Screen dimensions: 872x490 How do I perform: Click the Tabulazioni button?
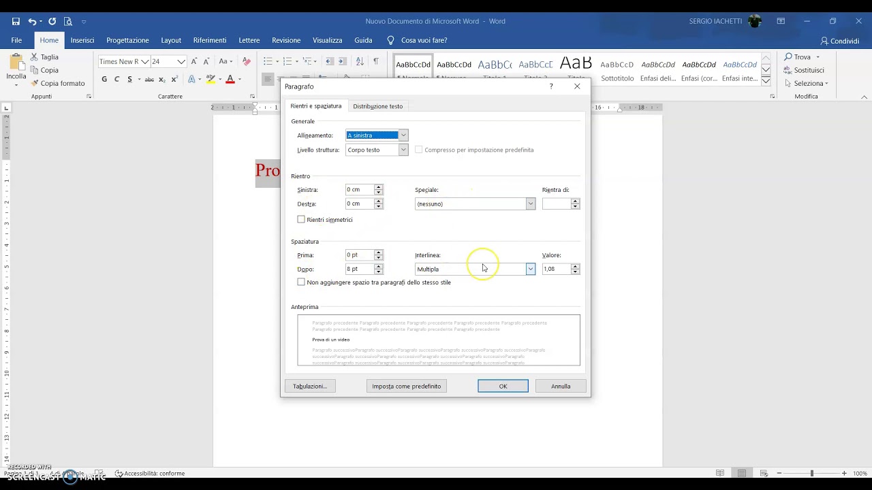pyautogui.click(x=309, y=386)
